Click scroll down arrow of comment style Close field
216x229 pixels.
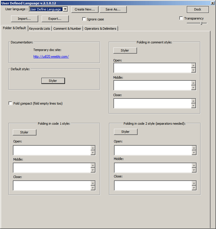(194, 106)
